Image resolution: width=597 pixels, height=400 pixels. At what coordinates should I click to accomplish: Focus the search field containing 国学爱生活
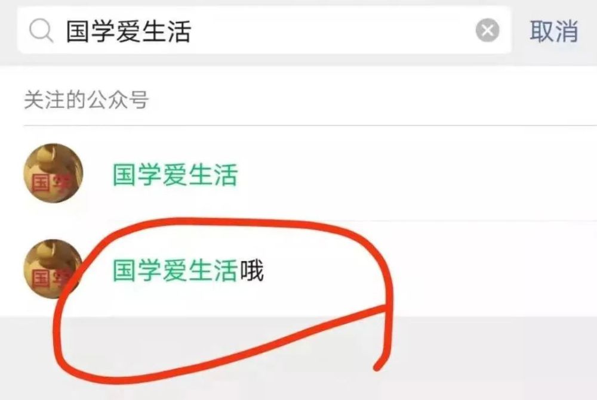[x=264, y=30]
